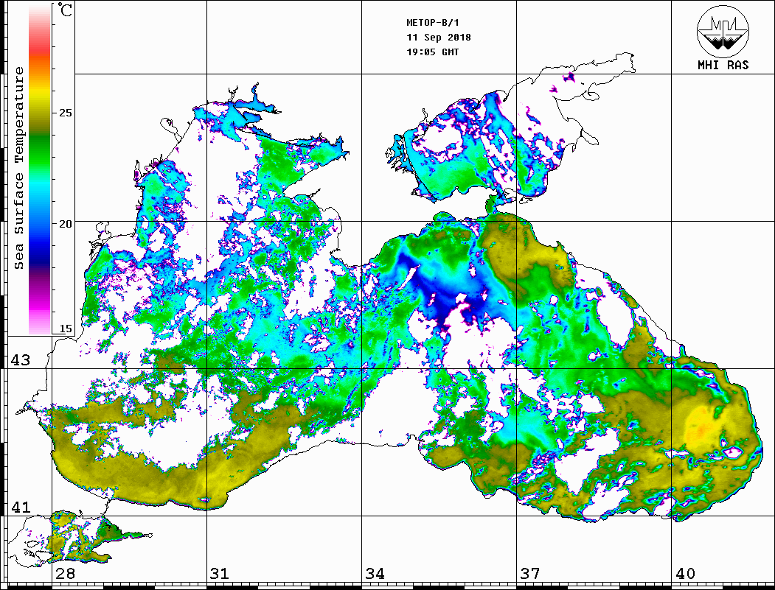Click the '19:05 GMT' time text
775x590 pixels.
432,52
